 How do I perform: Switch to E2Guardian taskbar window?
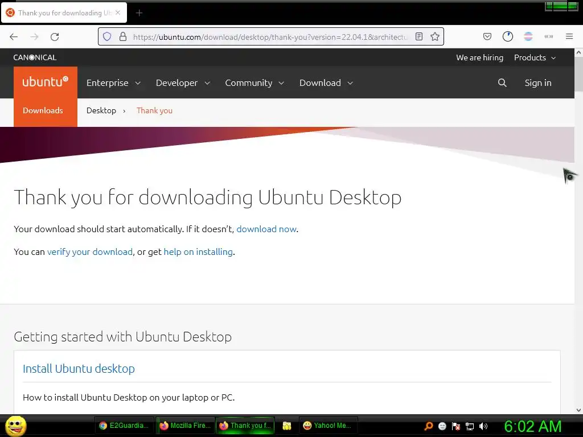[x=124, y=426]
